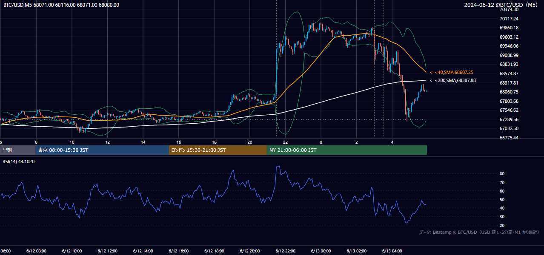Click RSI scale value 60

point(502,191)
